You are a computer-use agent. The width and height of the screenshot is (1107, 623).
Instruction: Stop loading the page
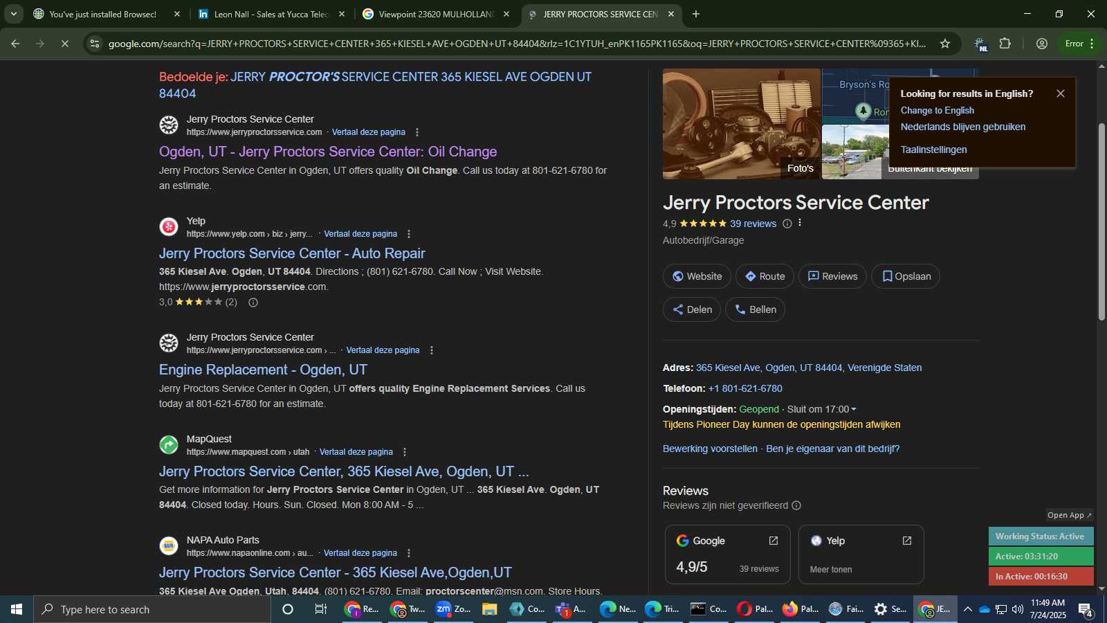64,44
